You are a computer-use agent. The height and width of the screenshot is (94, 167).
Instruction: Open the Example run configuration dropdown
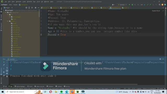[122, 5]
